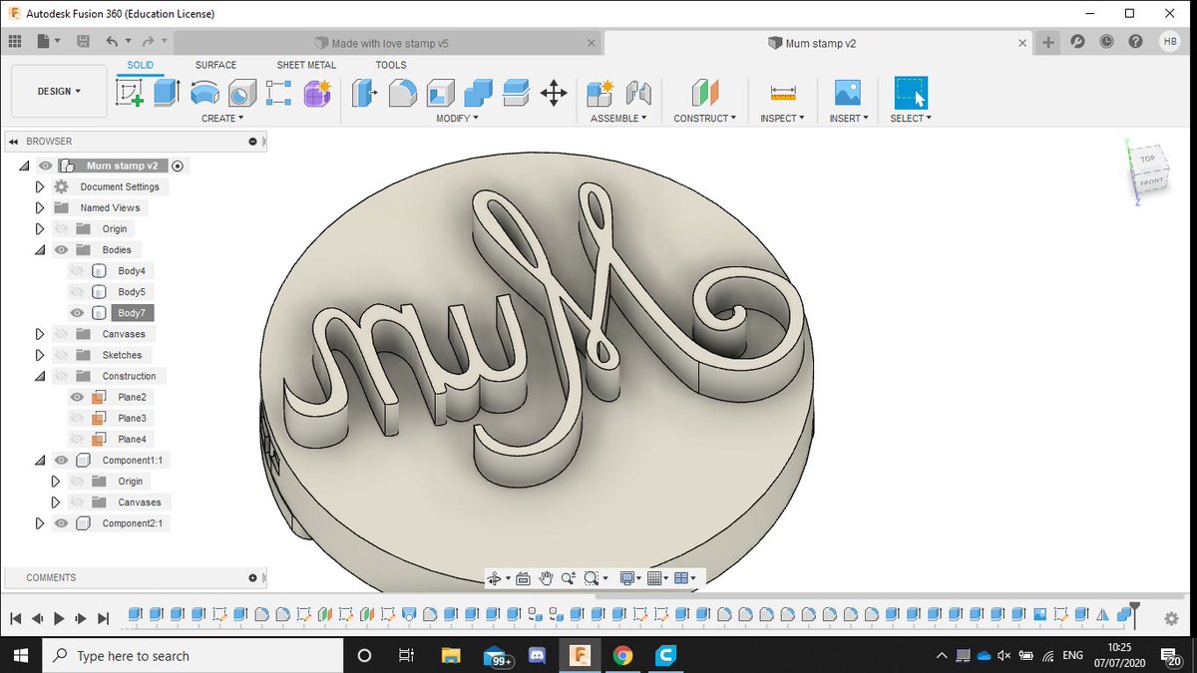Undo the last action

112,42
